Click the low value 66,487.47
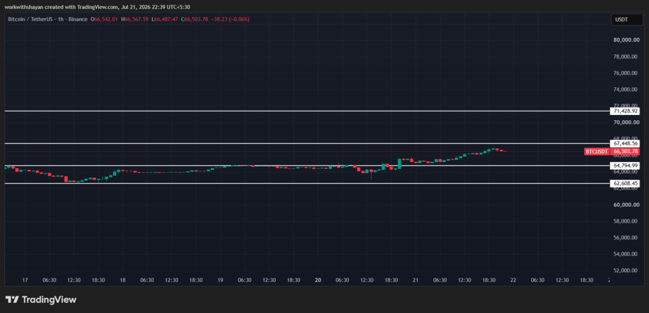The height and width of the screenshot is (313, 649). [165, 19]
